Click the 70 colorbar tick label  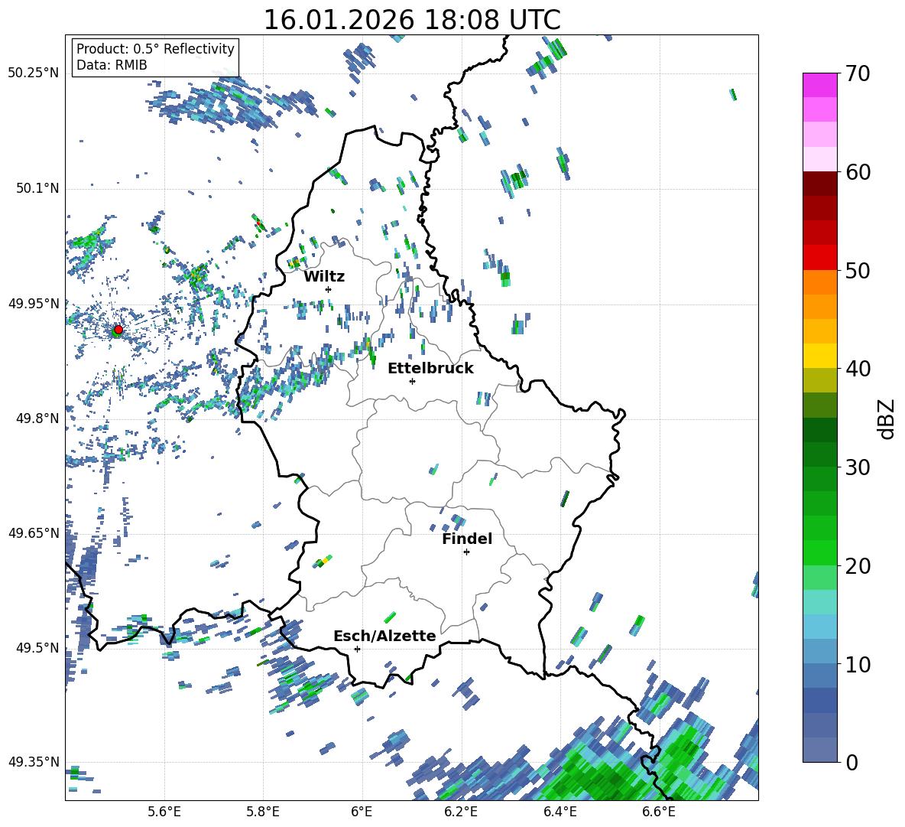click(857, 73)
